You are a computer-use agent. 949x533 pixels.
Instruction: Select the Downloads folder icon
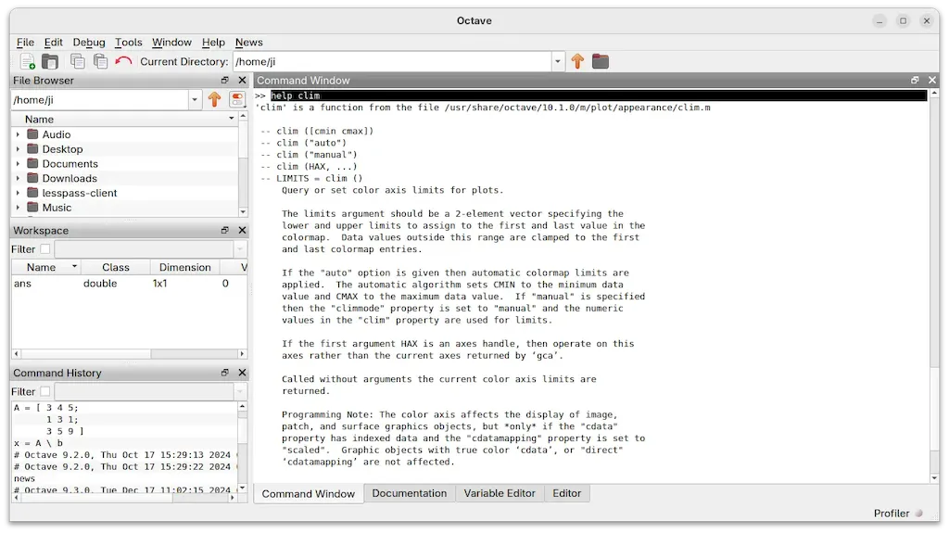point(32,178)
